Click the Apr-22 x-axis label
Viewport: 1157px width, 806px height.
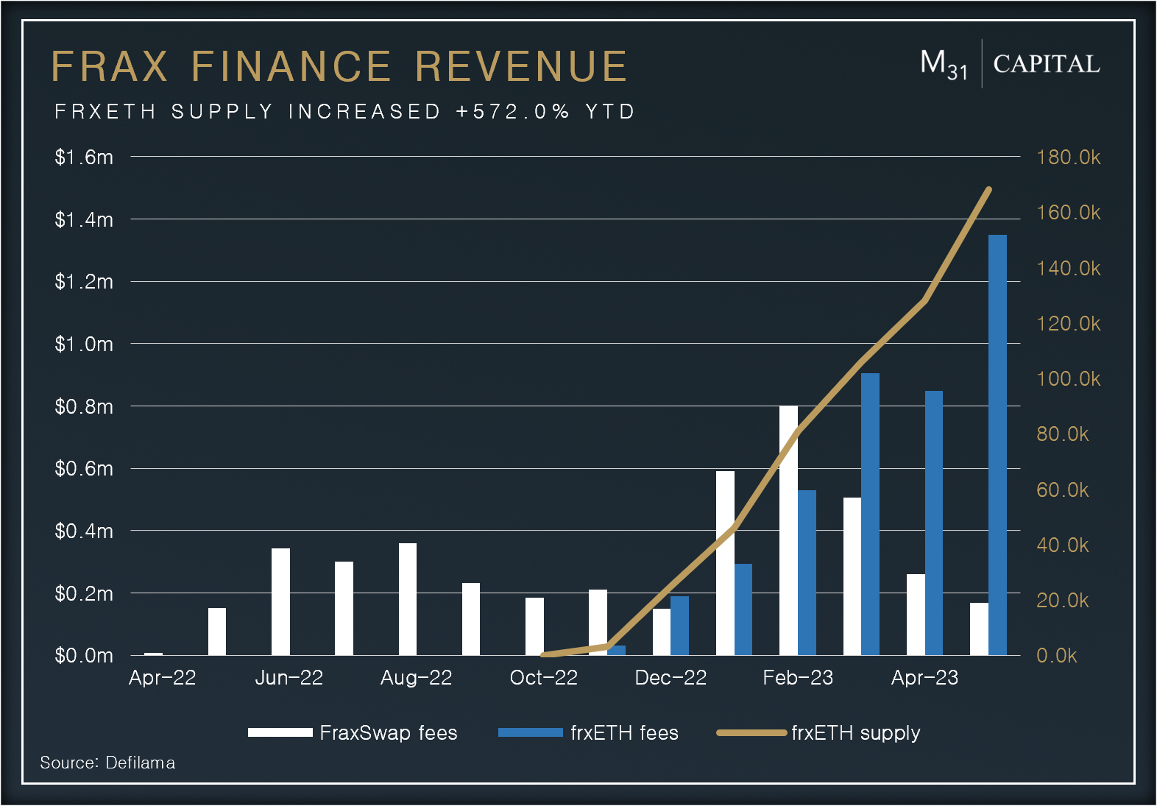tap(163, 678)
